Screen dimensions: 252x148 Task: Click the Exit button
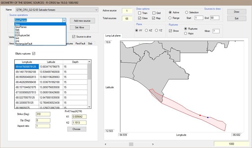point(237,18)
